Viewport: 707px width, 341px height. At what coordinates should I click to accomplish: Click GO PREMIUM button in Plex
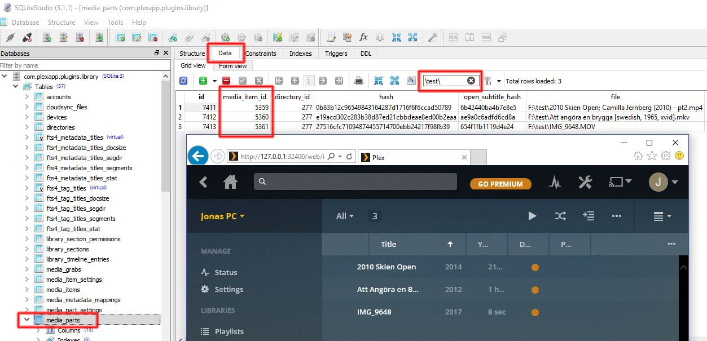pos(500,184)
